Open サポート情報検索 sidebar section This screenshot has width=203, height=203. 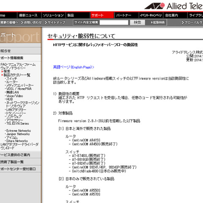pos(21,58)
